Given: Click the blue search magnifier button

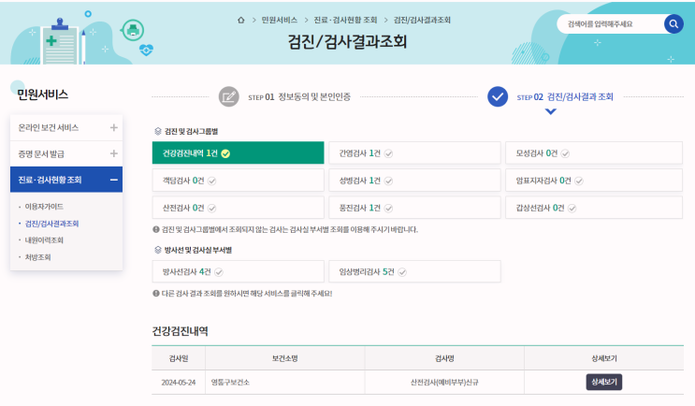Looking at the screenshot, I should (x=673, y=24).
